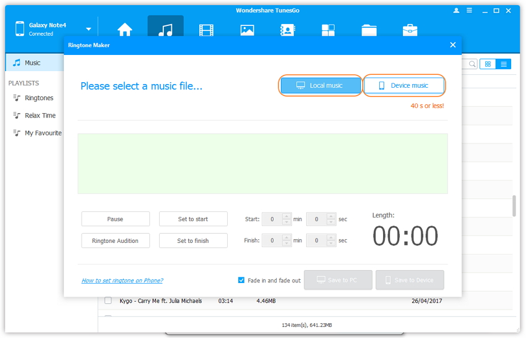The width and height of the screenshot is (526, 338).
Task: Open the Relax Time playlist
Action: click(40, 116)
